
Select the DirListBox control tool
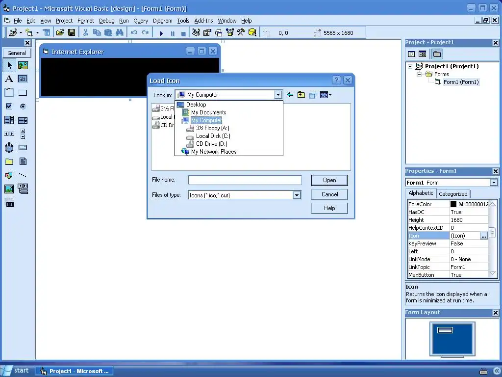tap(9, 161)
